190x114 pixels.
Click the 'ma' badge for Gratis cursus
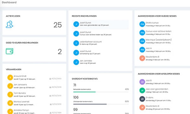click(142, 24)
